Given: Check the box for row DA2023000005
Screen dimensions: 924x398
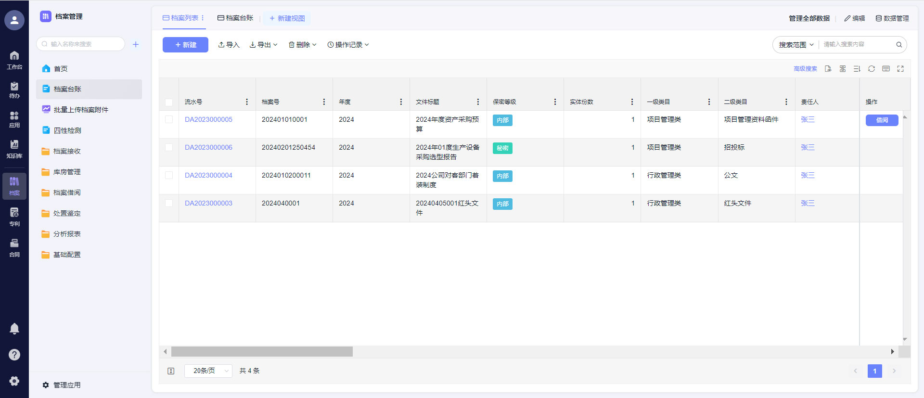Looking at the screenshot, I should coord(169,119).
